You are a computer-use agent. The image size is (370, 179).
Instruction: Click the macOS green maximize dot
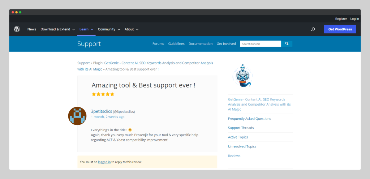(20, 12)
